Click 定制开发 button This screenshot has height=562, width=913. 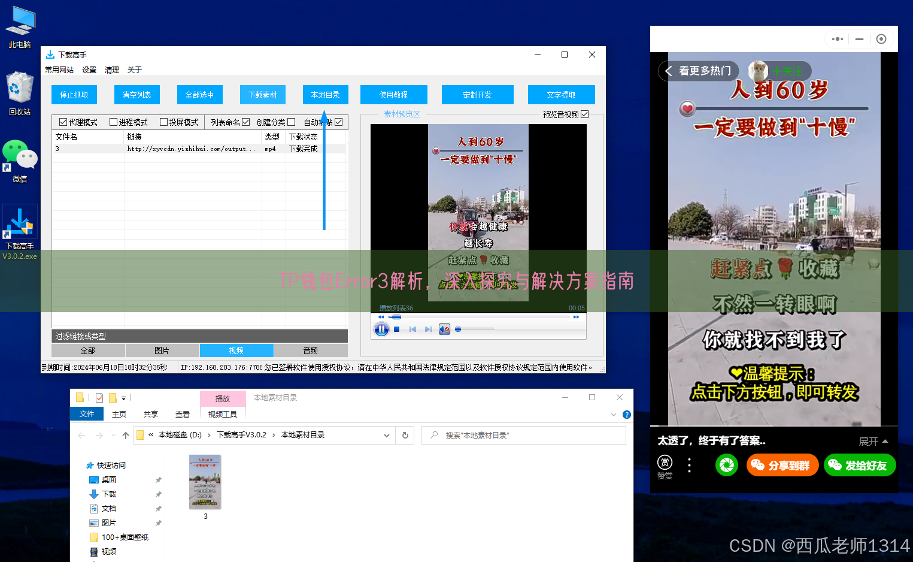(x=478, y=95)
